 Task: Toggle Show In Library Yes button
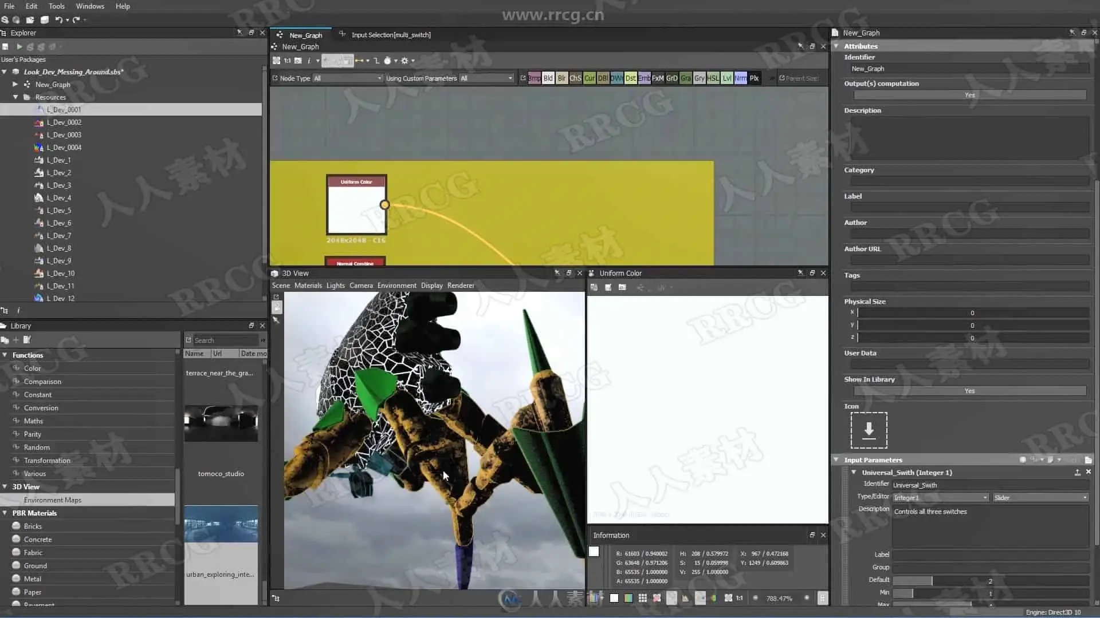tap(969, 391)
